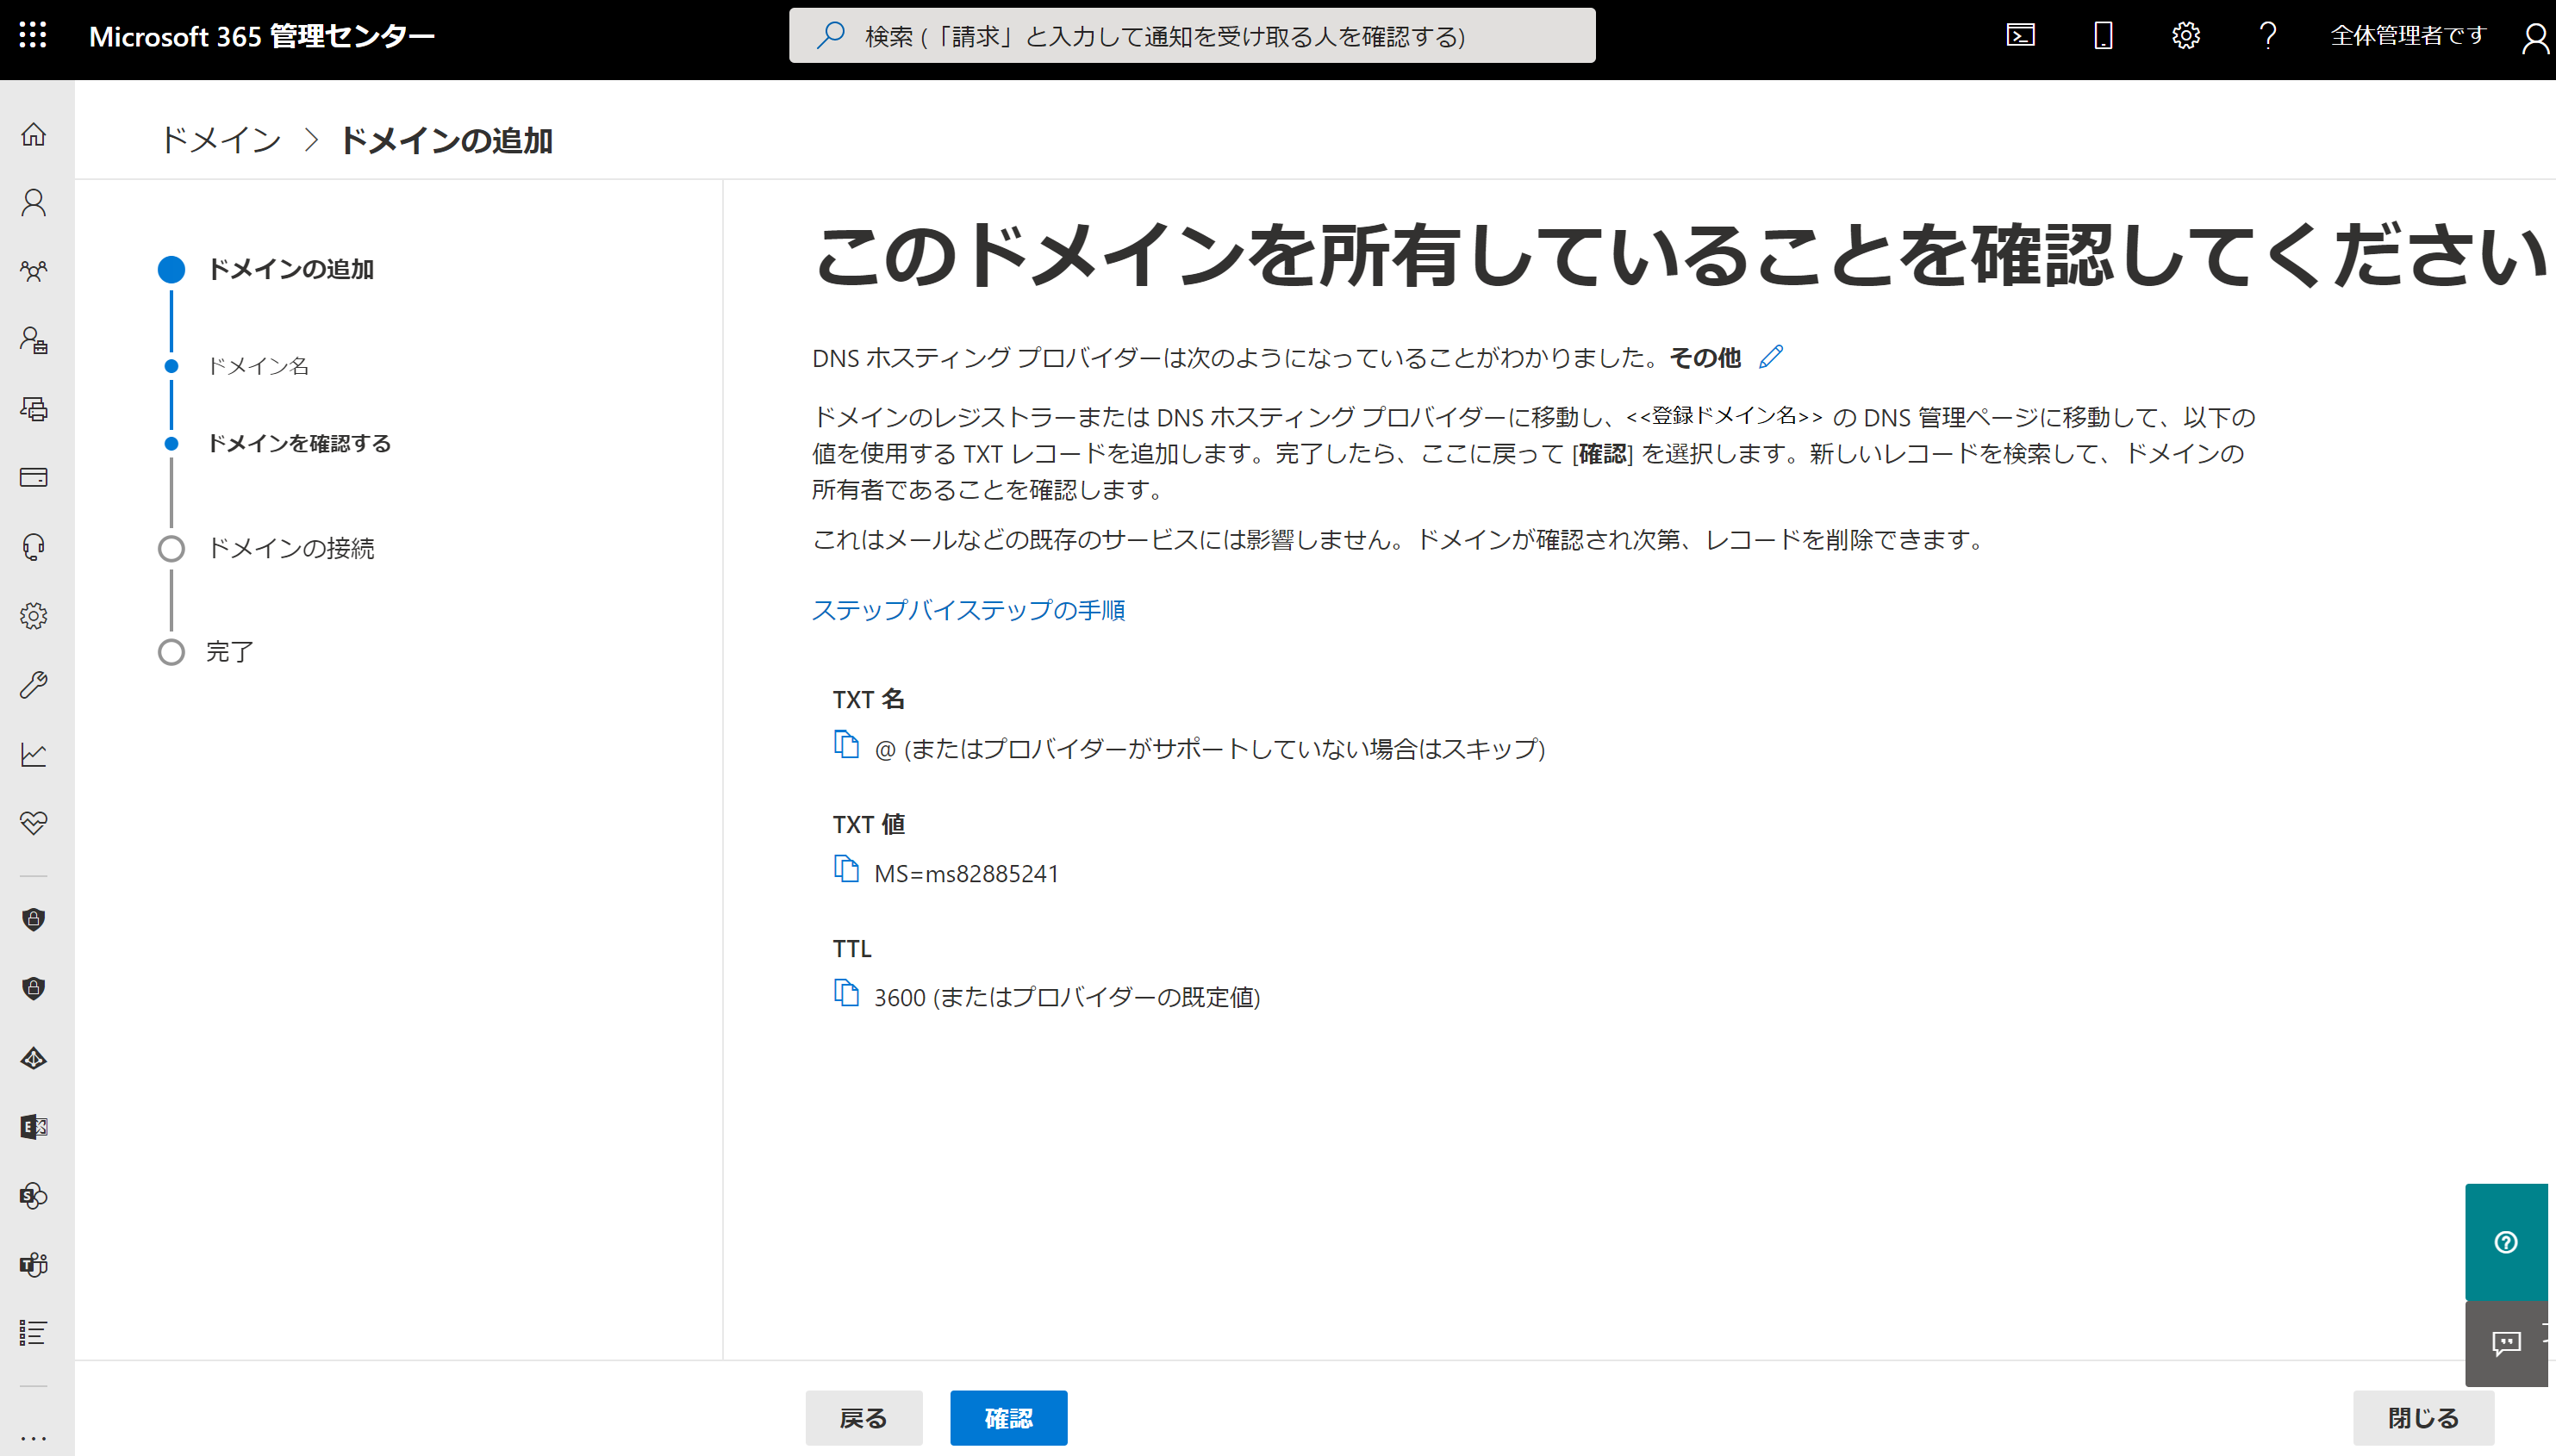Click the 戻る button
Viewport: 2556px width, 1456px height.
click(863, 1417)
